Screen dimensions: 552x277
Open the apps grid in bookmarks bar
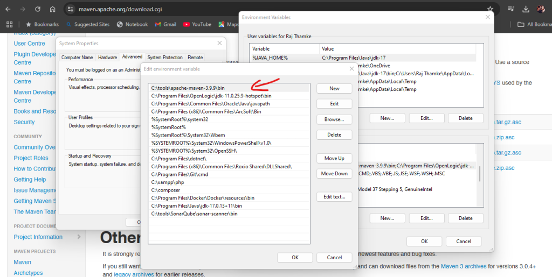coord(9,24)
